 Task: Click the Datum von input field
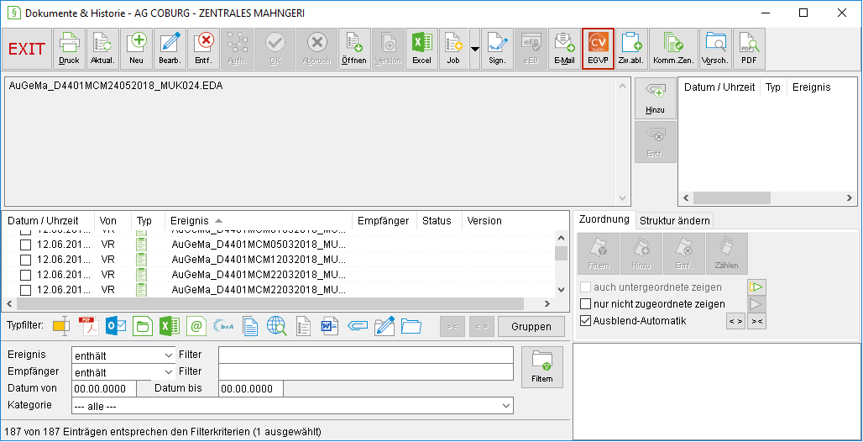pos(104,389)
